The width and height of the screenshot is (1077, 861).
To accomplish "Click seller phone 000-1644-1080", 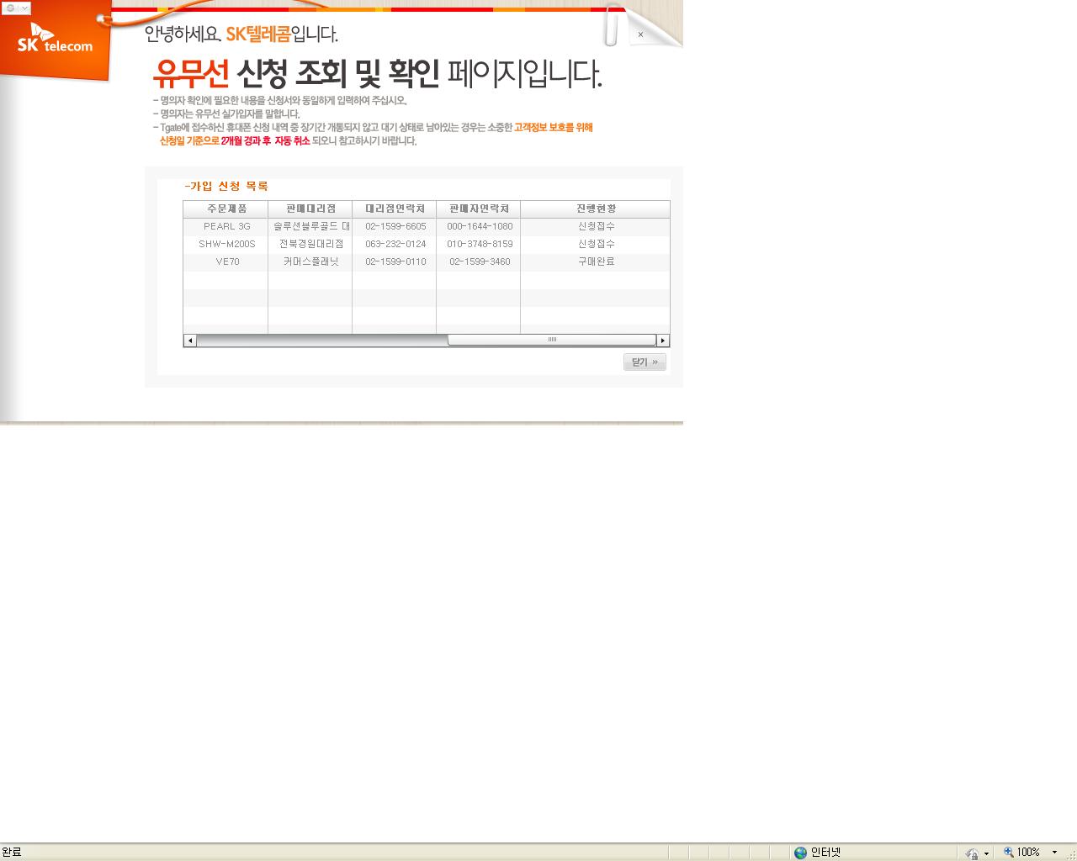I will [480, 226].
